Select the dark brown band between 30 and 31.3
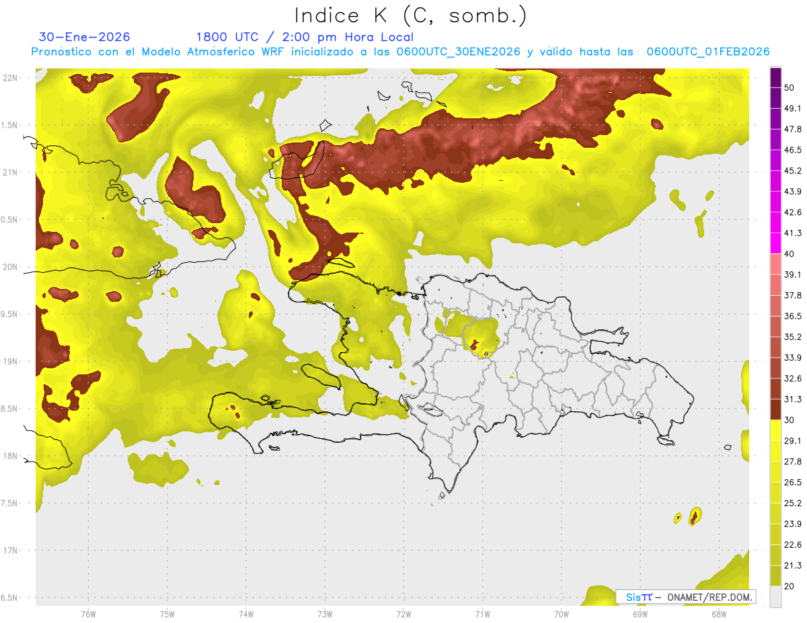 775,409
